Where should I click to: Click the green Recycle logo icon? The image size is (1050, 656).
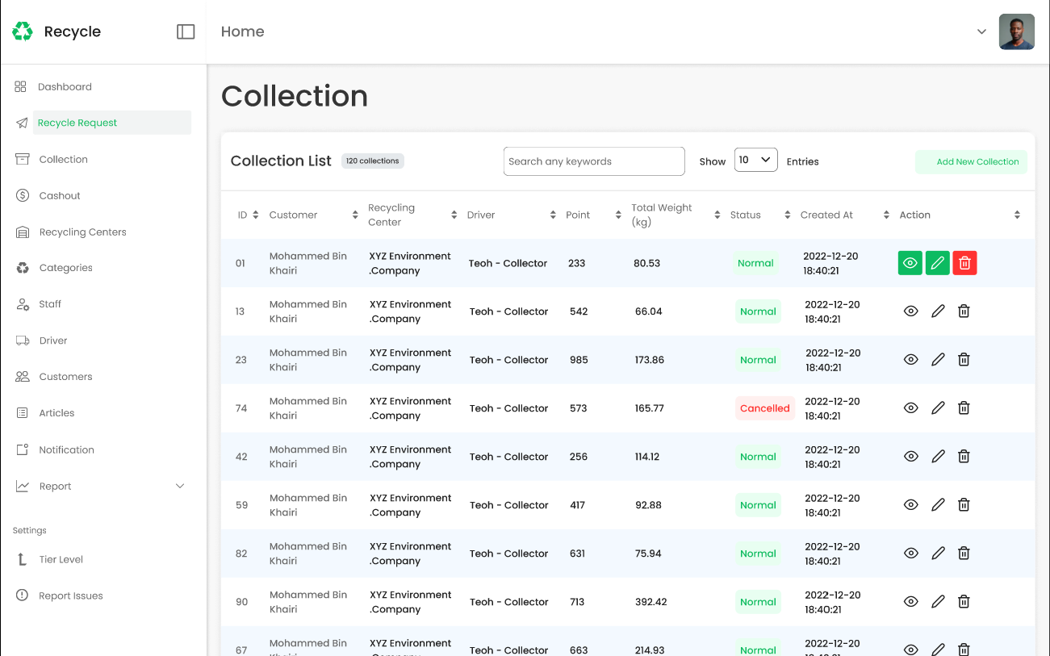23,31
